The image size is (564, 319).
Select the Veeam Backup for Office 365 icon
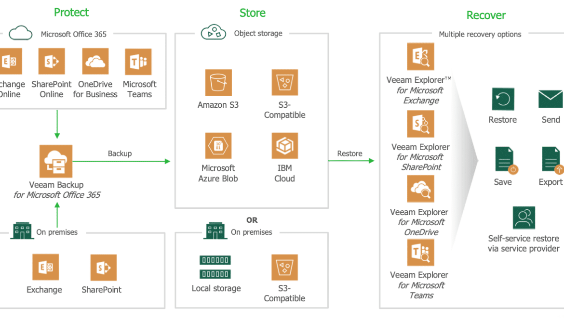[56, 161]
